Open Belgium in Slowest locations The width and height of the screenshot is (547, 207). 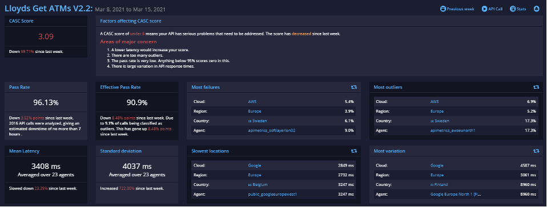258,185
